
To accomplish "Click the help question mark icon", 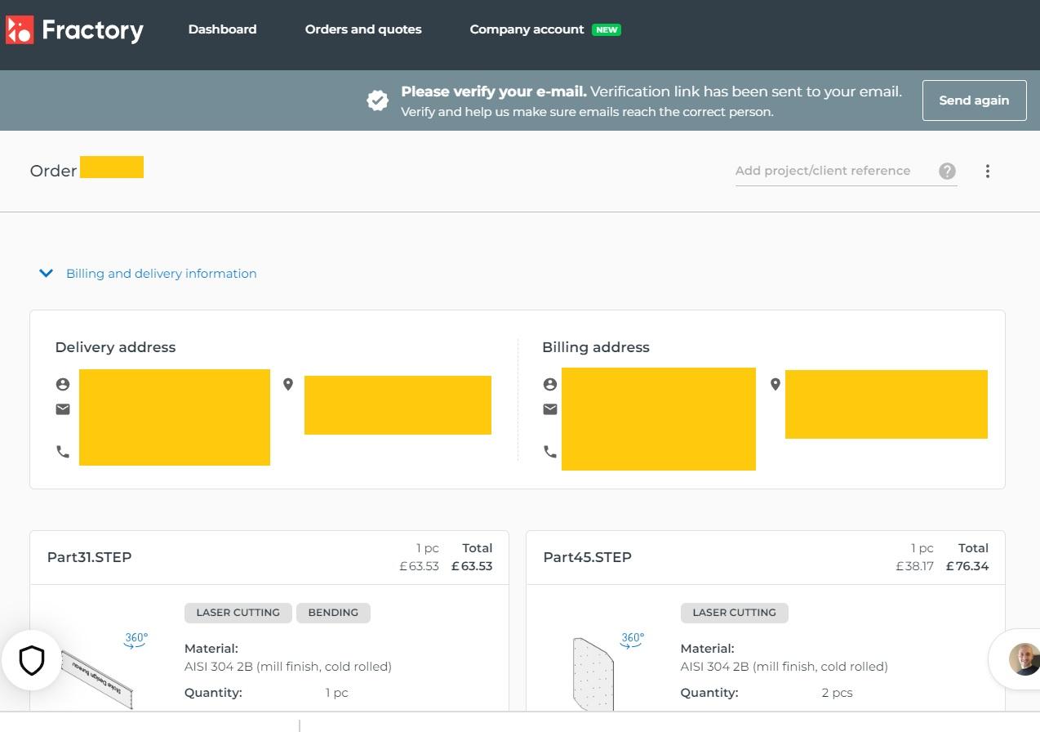I will point(947,171).
